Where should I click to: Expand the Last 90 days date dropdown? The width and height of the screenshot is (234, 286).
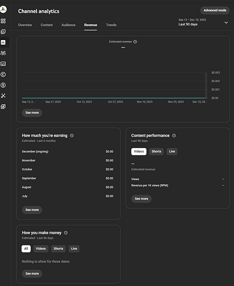coord(203,22)
